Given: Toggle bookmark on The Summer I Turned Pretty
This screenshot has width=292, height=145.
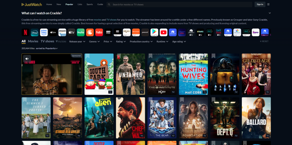Looking at the screenshot, I should point(25,100).
